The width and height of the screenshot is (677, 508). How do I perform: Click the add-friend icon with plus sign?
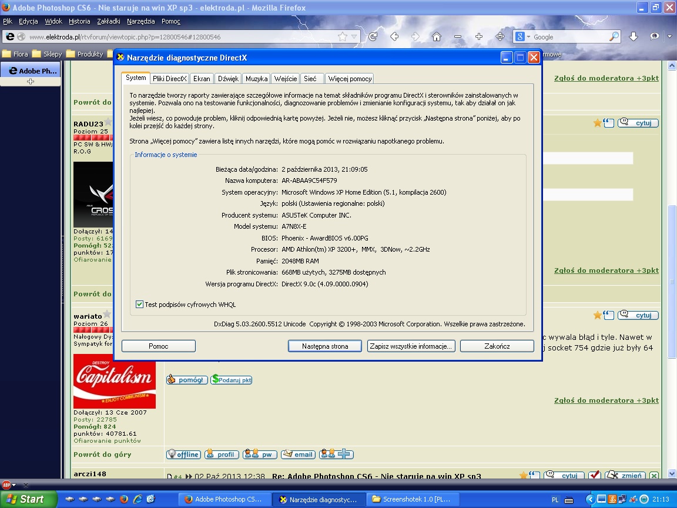click(336, 454)
